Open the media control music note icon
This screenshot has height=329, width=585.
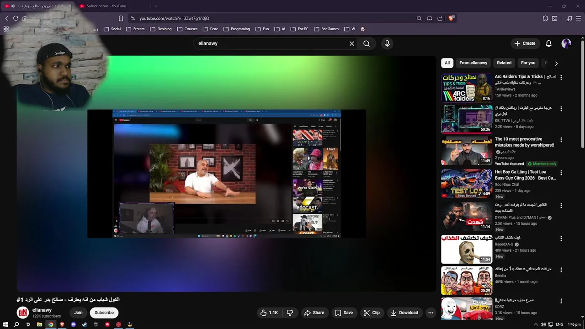pyautogui.click(x=569, y=18)
